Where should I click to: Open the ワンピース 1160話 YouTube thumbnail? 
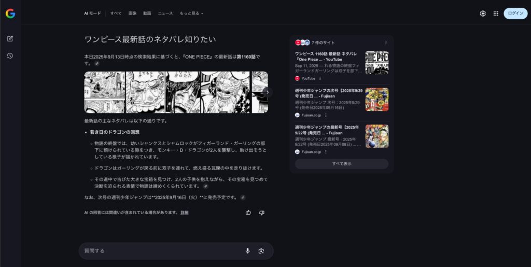[376, 63]
